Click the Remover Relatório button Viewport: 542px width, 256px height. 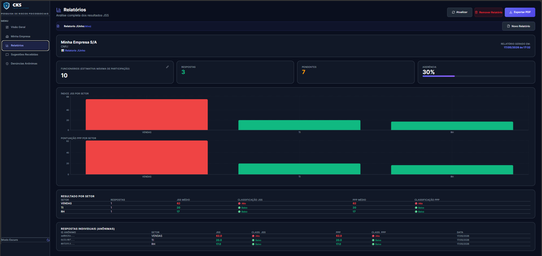point(488,12)
